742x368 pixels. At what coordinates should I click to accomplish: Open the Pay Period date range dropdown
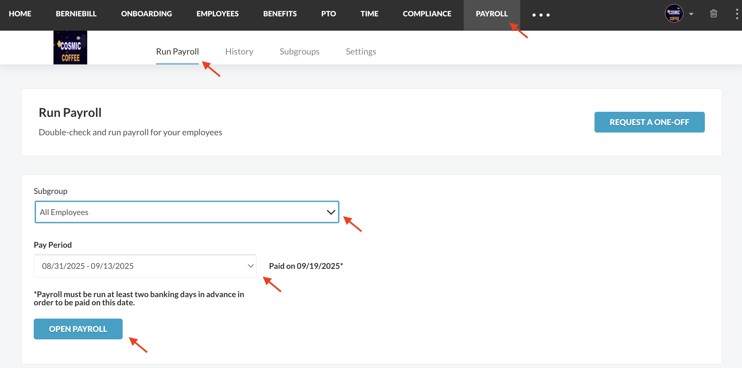(145, 266)
